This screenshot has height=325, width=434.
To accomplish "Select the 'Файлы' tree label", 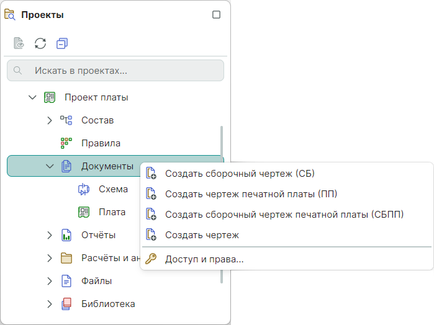I will [x=97, y=281].
